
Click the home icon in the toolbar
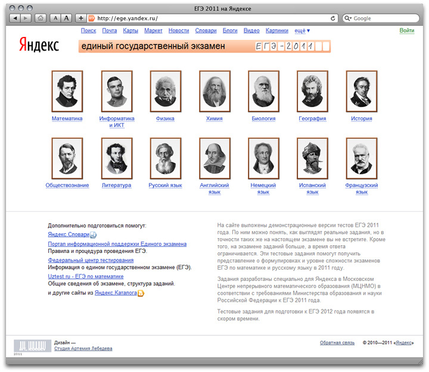click(41, 18)
